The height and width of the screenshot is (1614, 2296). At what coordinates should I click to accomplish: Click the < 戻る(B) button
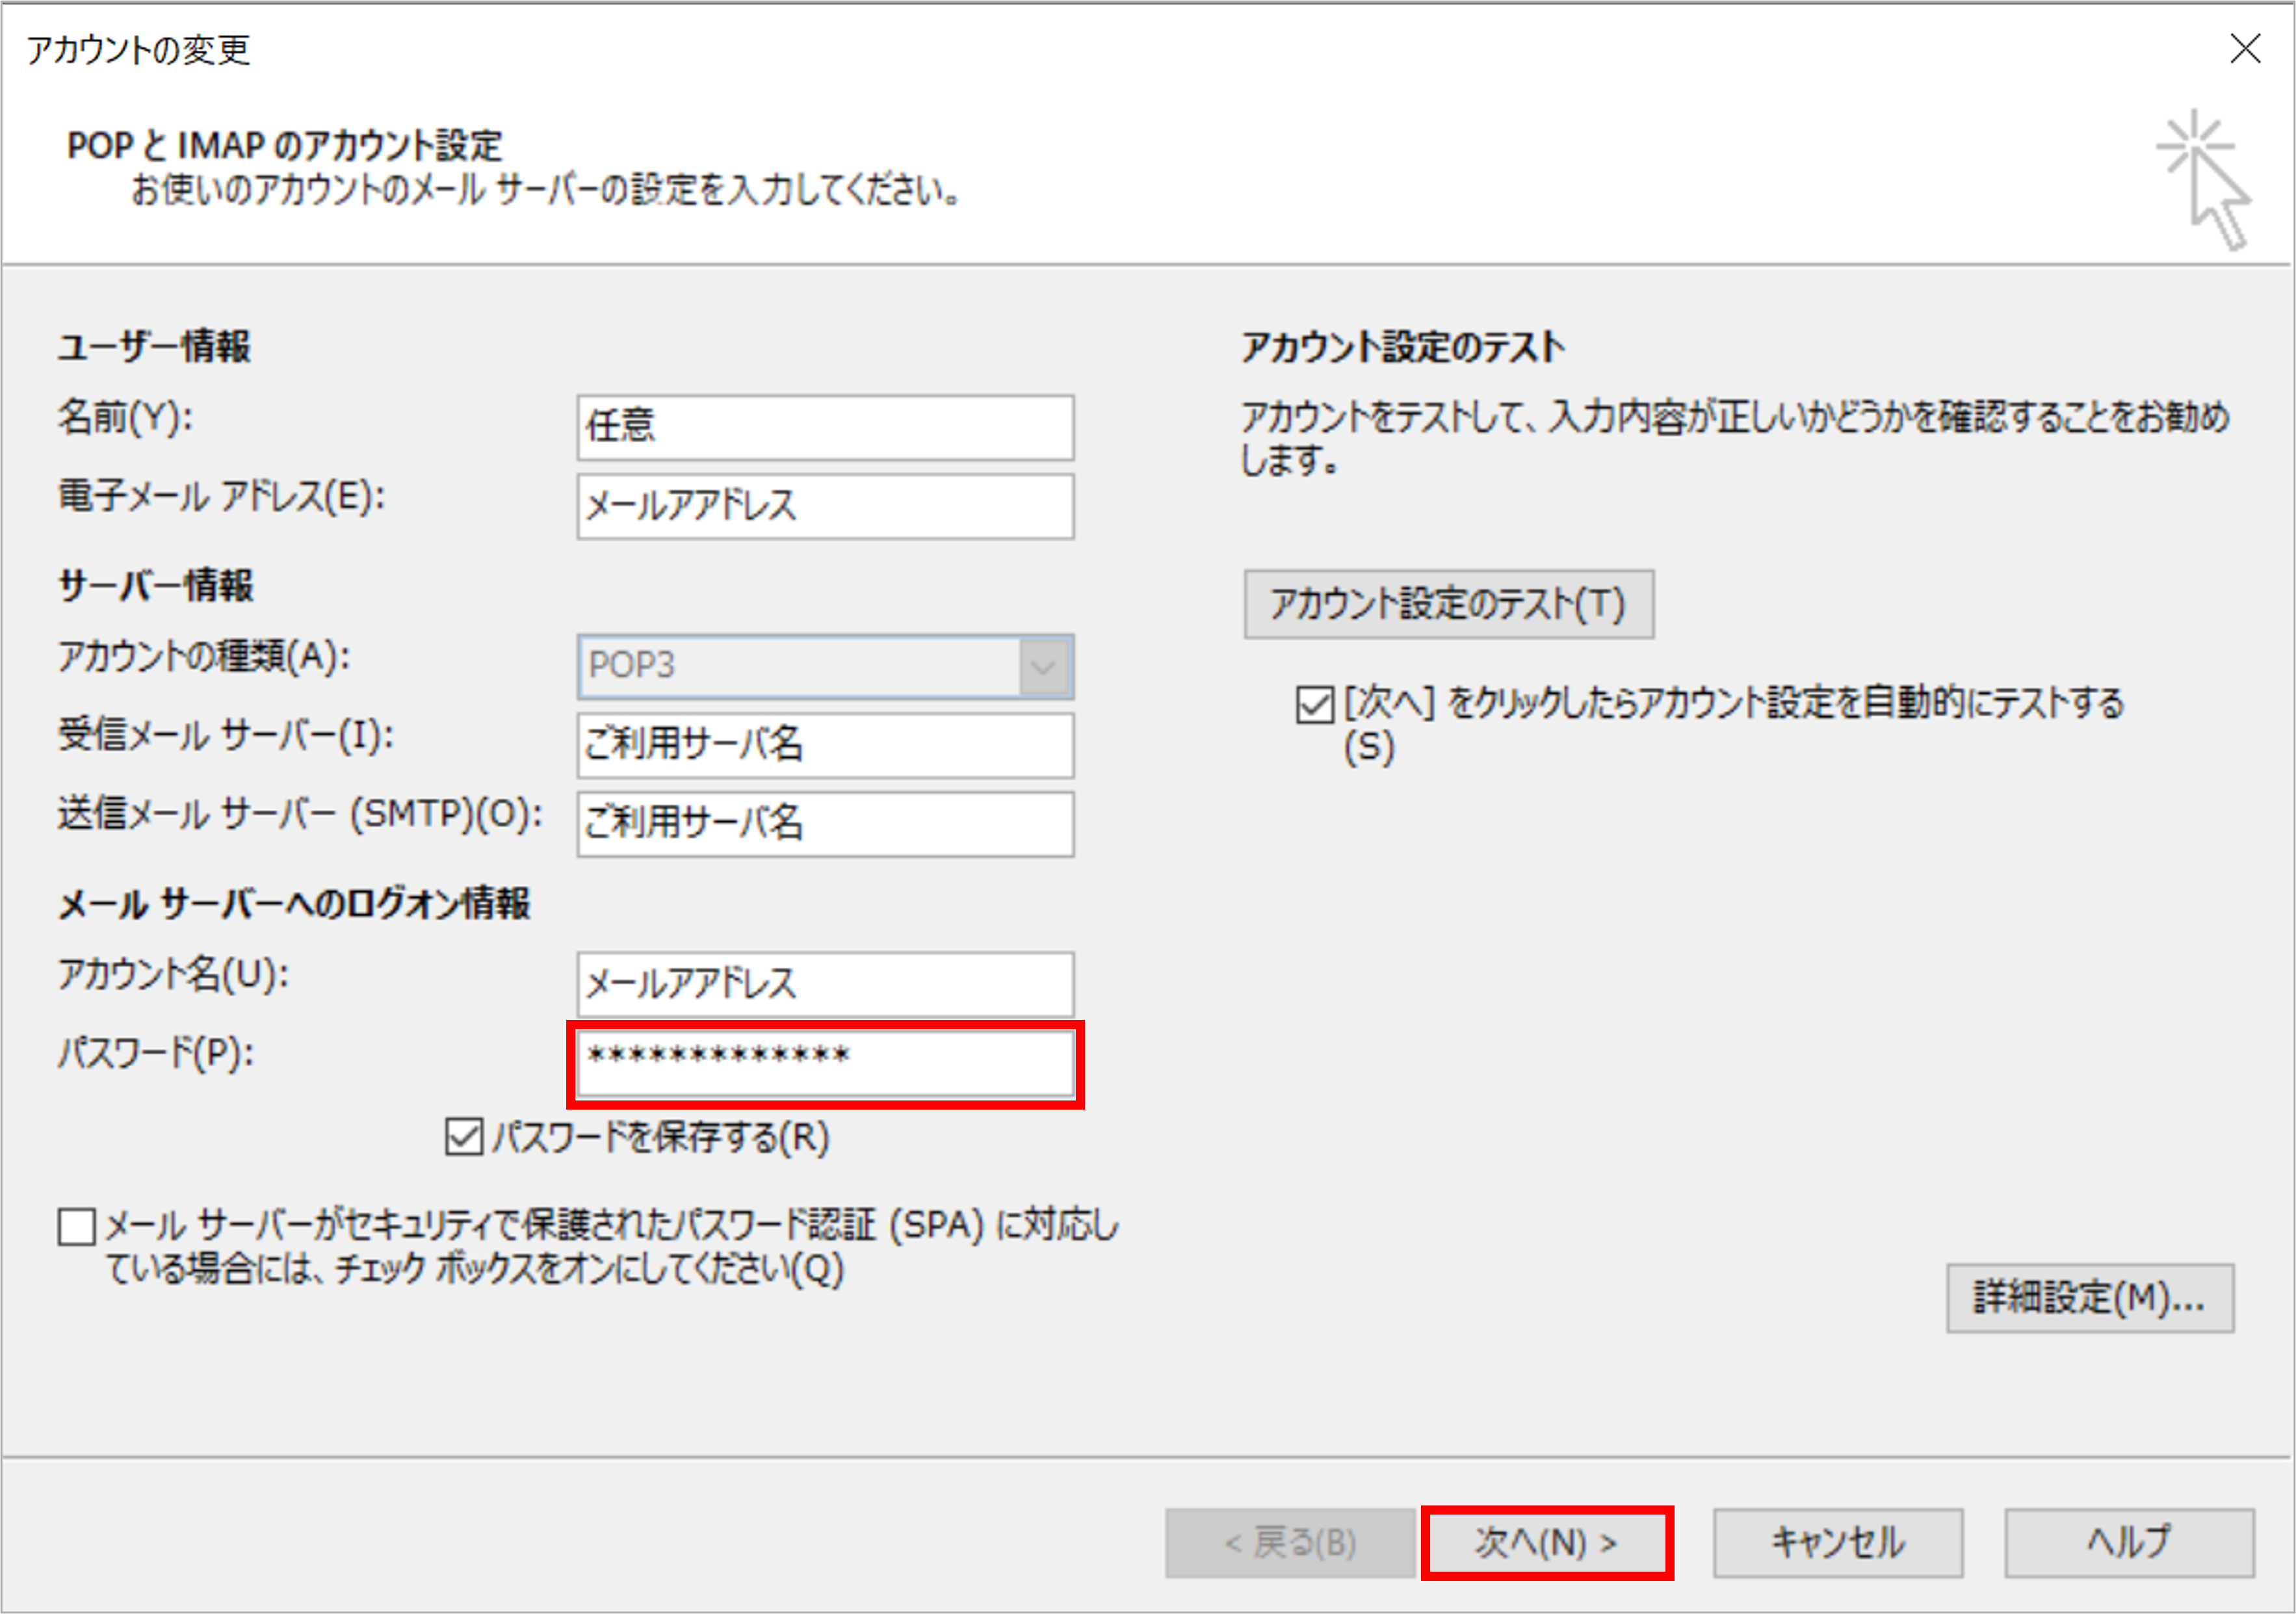point(1290,1543)
